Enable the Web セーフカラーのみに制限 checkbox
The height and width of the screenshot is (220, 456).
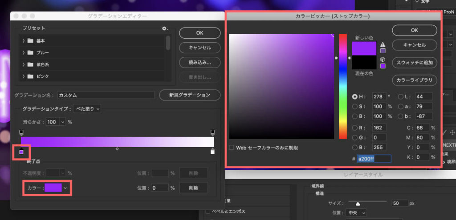click(232, 148)
